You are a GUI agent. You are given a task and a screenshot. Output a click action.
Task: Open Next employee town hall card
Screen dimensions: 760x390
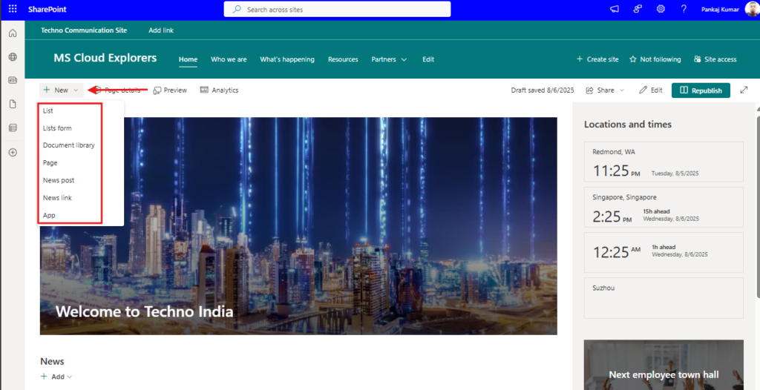(664, 364)
